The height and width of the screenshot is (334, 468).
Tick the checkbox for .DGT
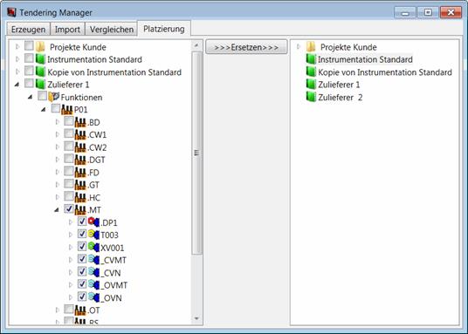click(69, 159)
